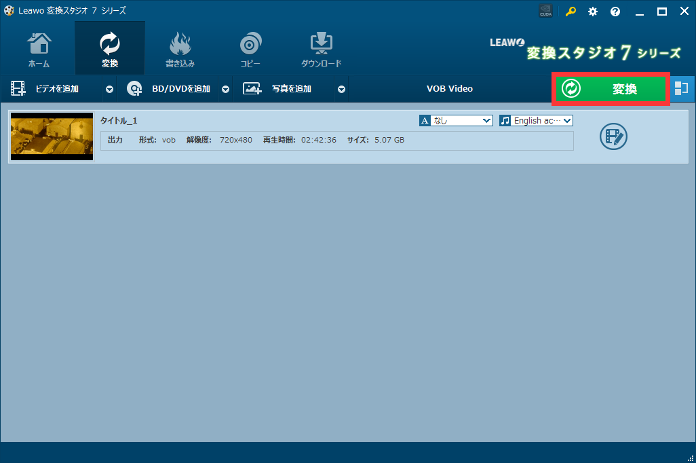
Task: Click the タイトル_1 video thumbnail
Action: click(x=52, y=136)
